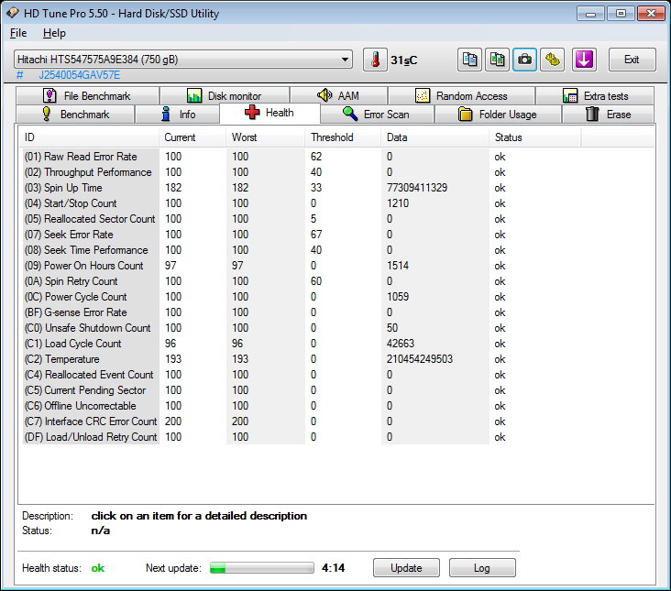Viewport: 671px width, 591px height.
Task: Click the purple download arrow icon
Action: coord(584,60)
